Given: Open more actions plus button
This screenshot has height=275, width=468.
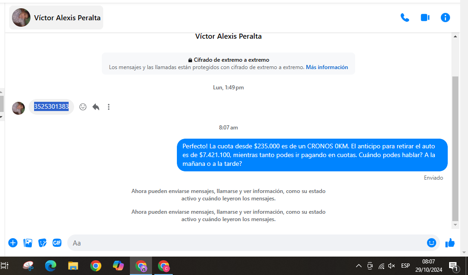Looking at the screenshot, I should [13, 243].
